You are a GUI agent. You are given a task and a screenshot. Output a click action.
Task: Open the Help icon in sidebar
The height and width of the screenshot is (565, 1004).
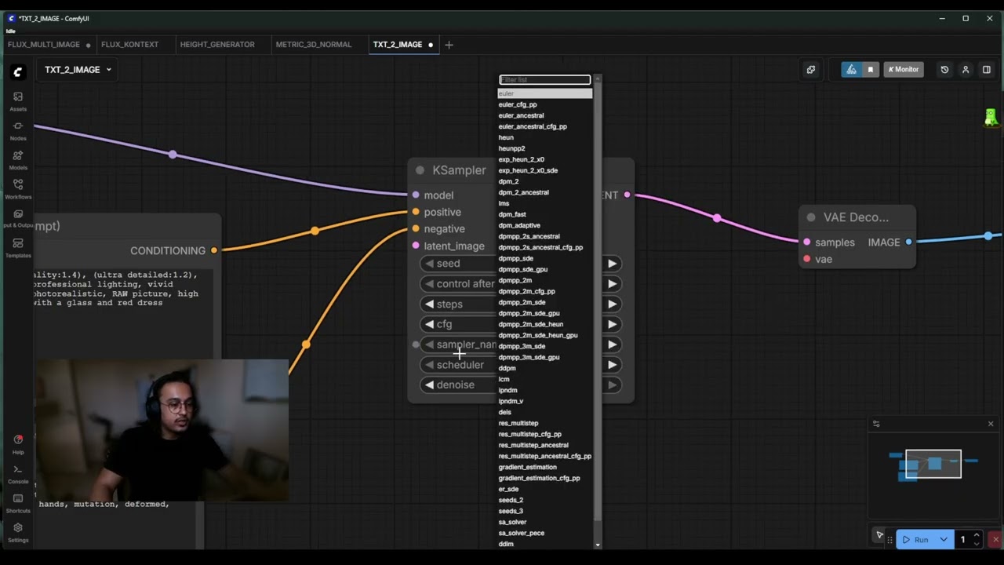point(17,444)
